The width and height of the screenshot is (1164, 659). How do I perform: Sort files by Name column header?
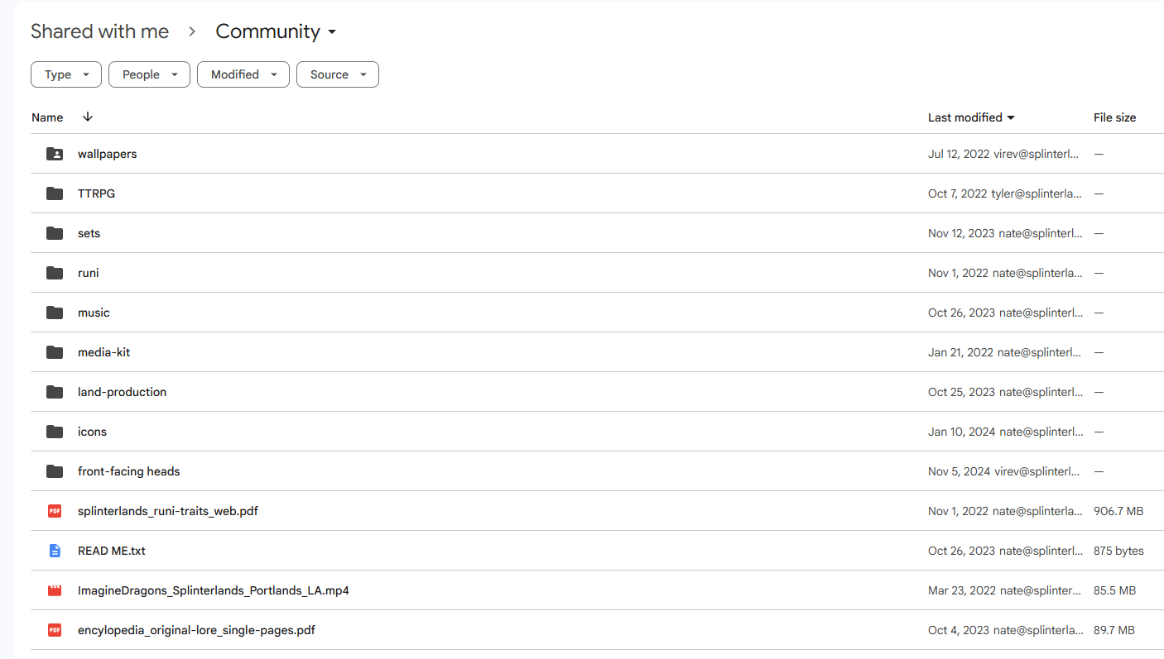point(47,117)
